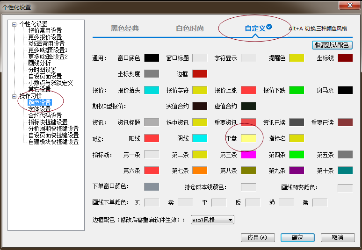Open the 阴线 cyan color swatch
Screen dimensions: 362x250
coord(200,138)
